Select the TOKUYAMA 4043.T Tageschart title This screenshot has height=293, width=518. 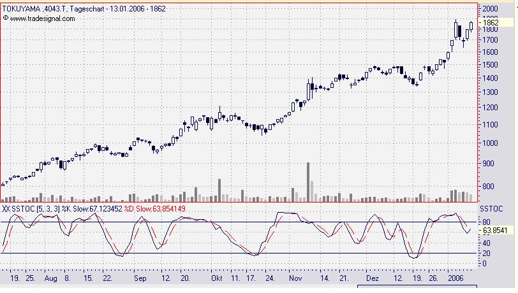click(84, 8)
